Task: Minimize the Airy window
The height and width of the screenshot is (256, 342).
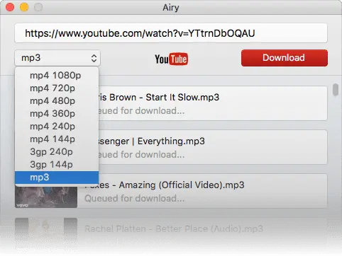Action: [x=24, y=7]
